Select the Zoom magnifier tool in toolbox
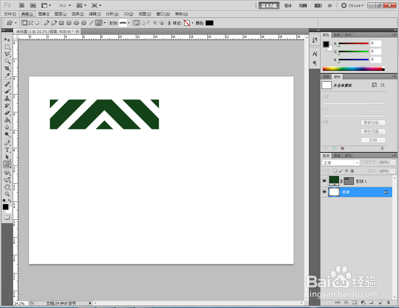Image resolution: width=399 pixels, height=308 pixels. 7,194
